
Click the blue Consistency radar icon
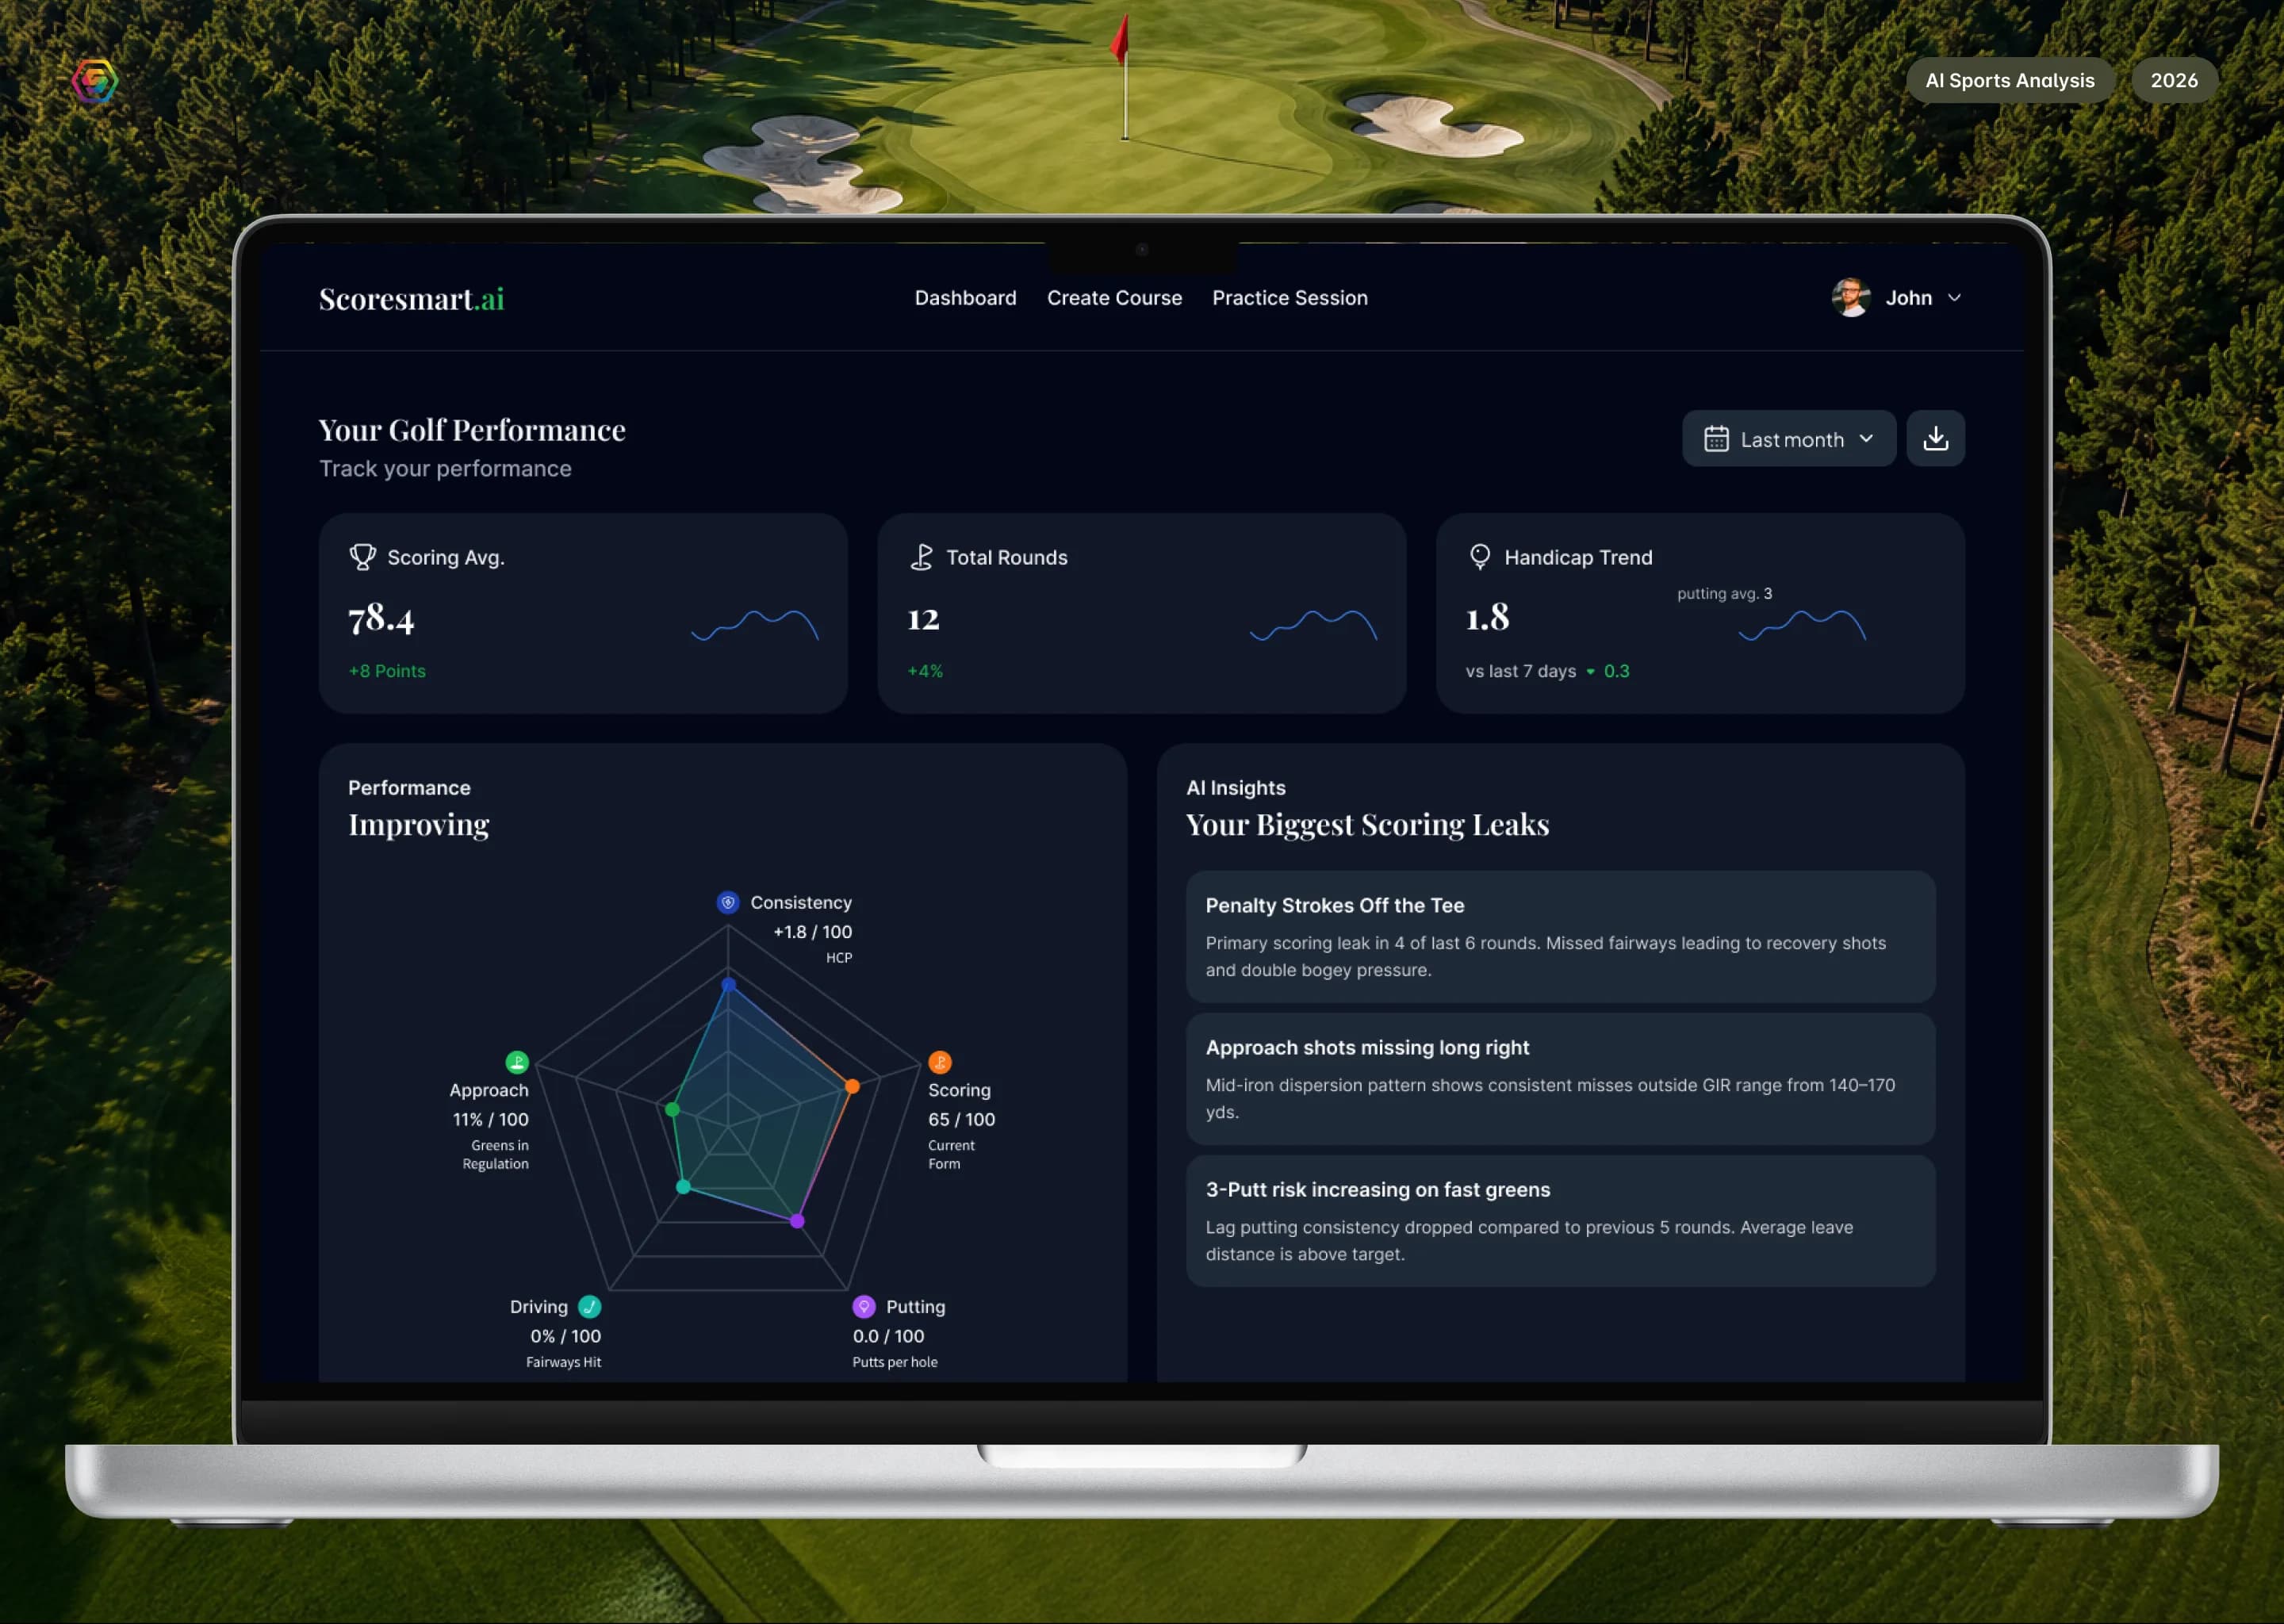728,902
